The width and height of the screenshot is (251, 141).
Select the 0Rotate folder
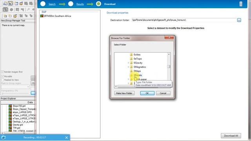point(138,75)
